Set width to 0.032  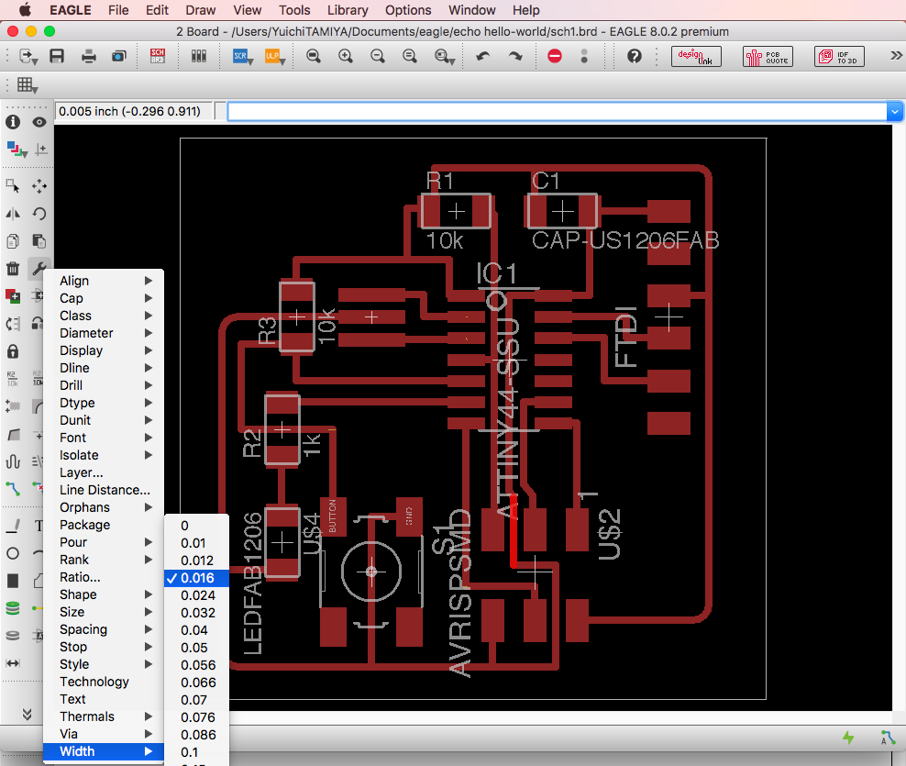click(x=196, y=613)
